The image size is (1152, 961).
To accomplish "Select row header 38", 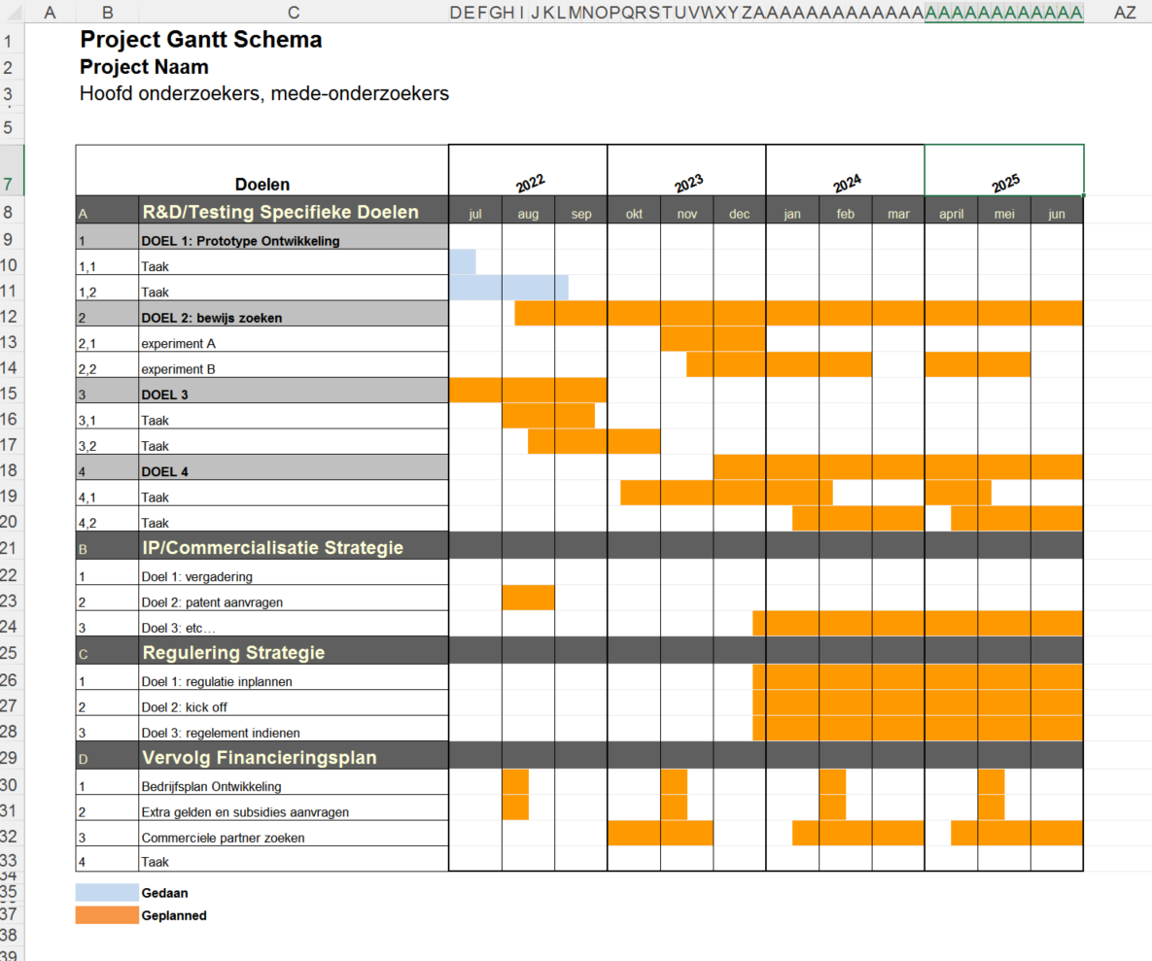I will 12,934.
